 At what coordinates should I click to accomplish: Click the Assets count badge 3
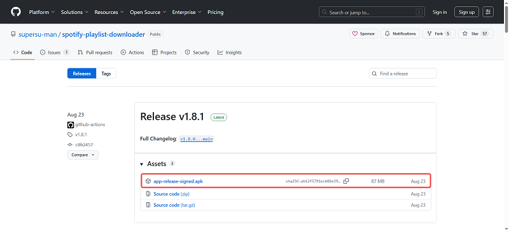click(172, 164)
